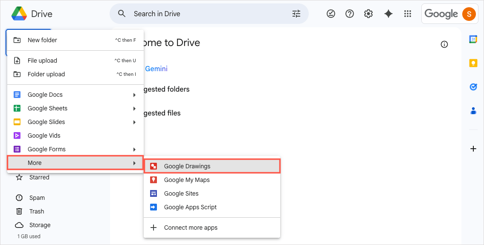The height and width of the screenshot is (245, 484).
Task: Open the Trash in sidebar
Action: click(x=36, y=211)
